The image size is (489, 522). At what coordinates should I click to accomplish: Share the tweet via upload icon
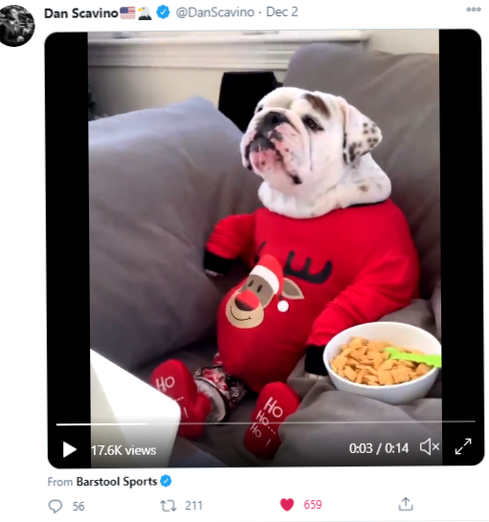[x=406, y=504]
